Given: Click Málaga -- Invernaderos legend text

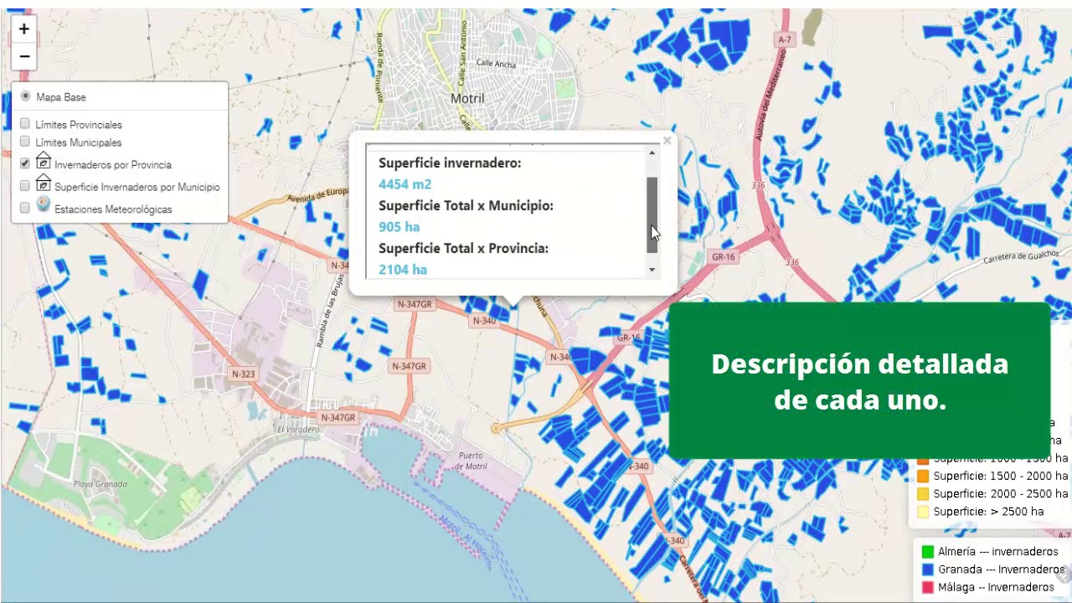Looking at the screenshot, I should click(x=996, y=587).
